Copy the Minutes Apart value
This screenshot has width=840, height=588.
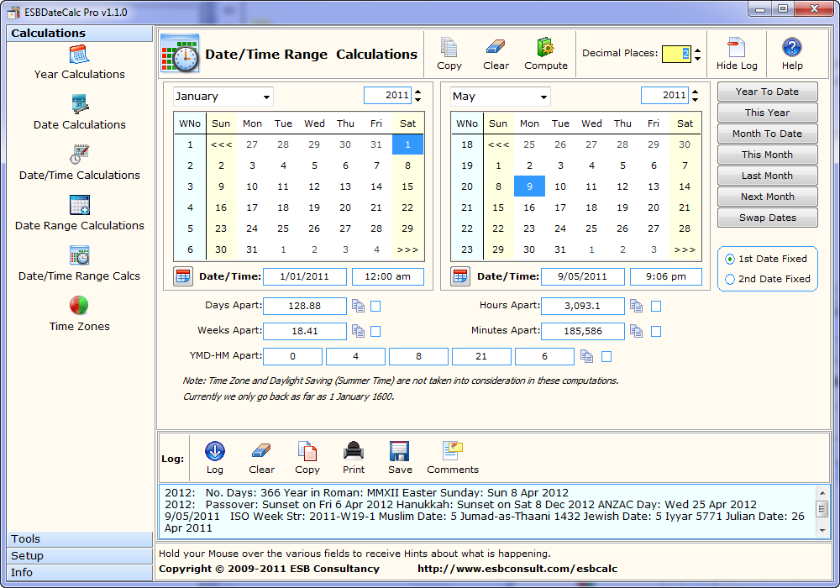coord(637,331)
